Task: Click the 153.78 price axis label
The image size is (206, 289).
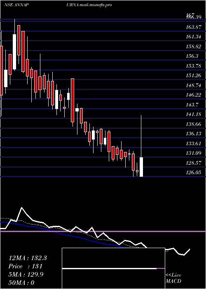Action: [x=193, y=66]
